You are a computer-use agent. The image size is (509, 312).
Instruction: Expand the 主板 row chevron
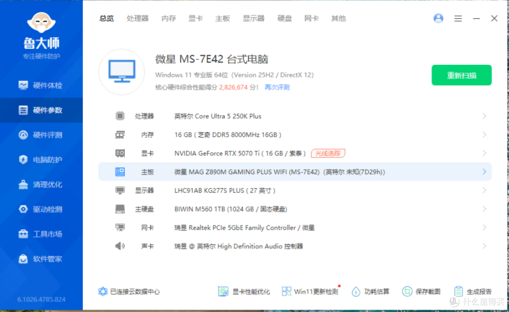[484, 172]
